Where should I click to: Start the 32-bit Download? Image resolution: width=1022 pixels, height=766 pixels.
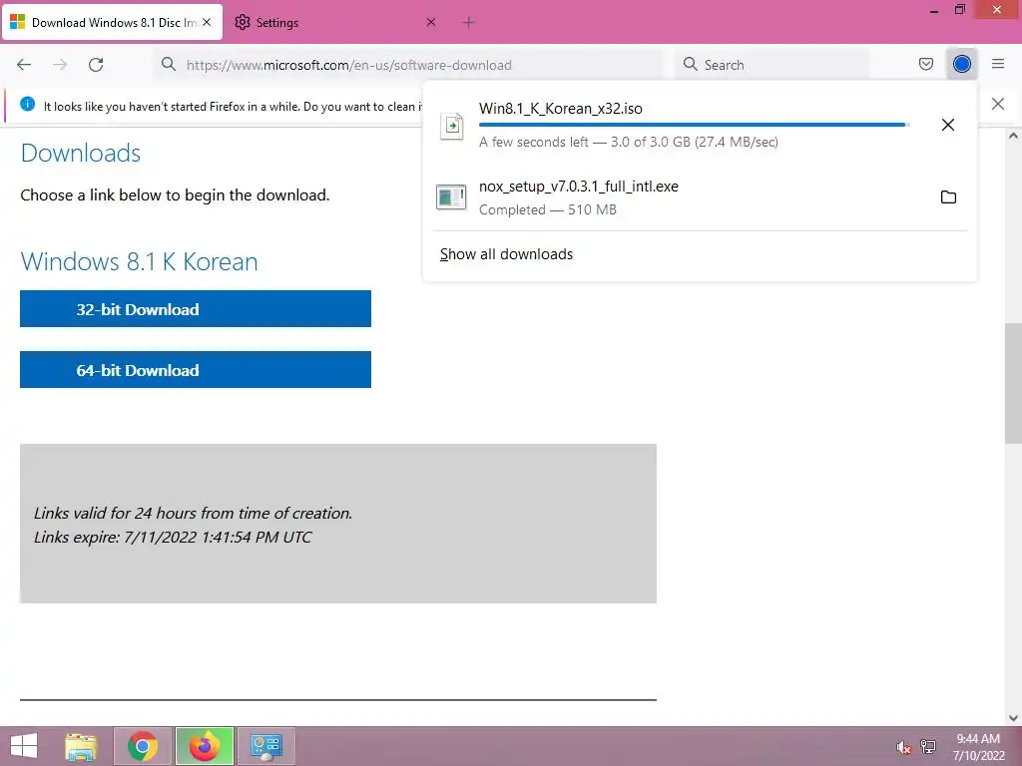click(x=196, y=309)
